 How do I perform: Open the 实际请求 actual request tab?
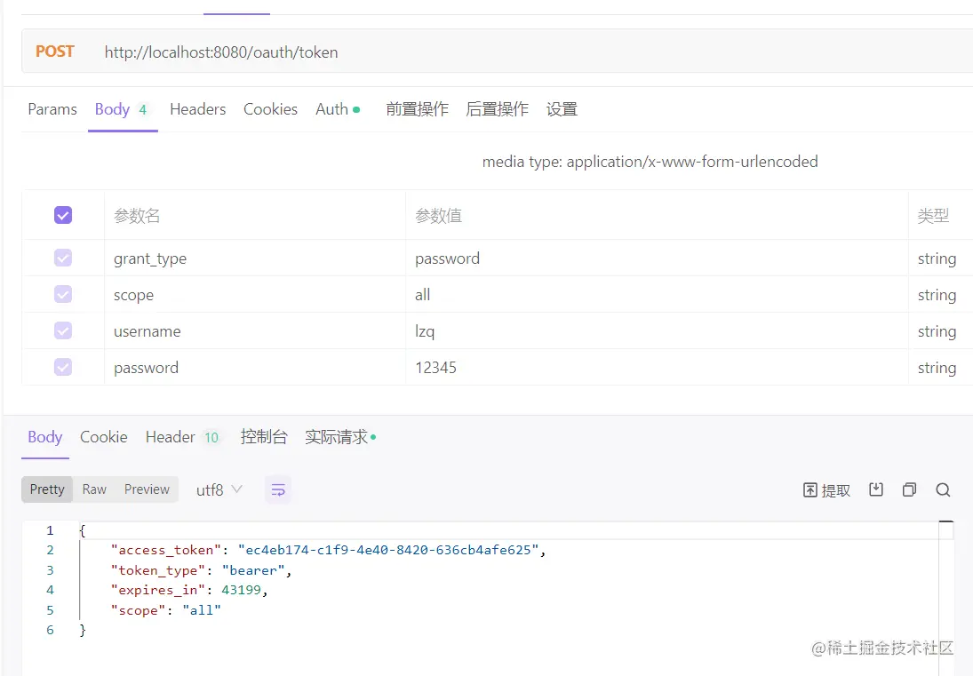tap(340, 437)
